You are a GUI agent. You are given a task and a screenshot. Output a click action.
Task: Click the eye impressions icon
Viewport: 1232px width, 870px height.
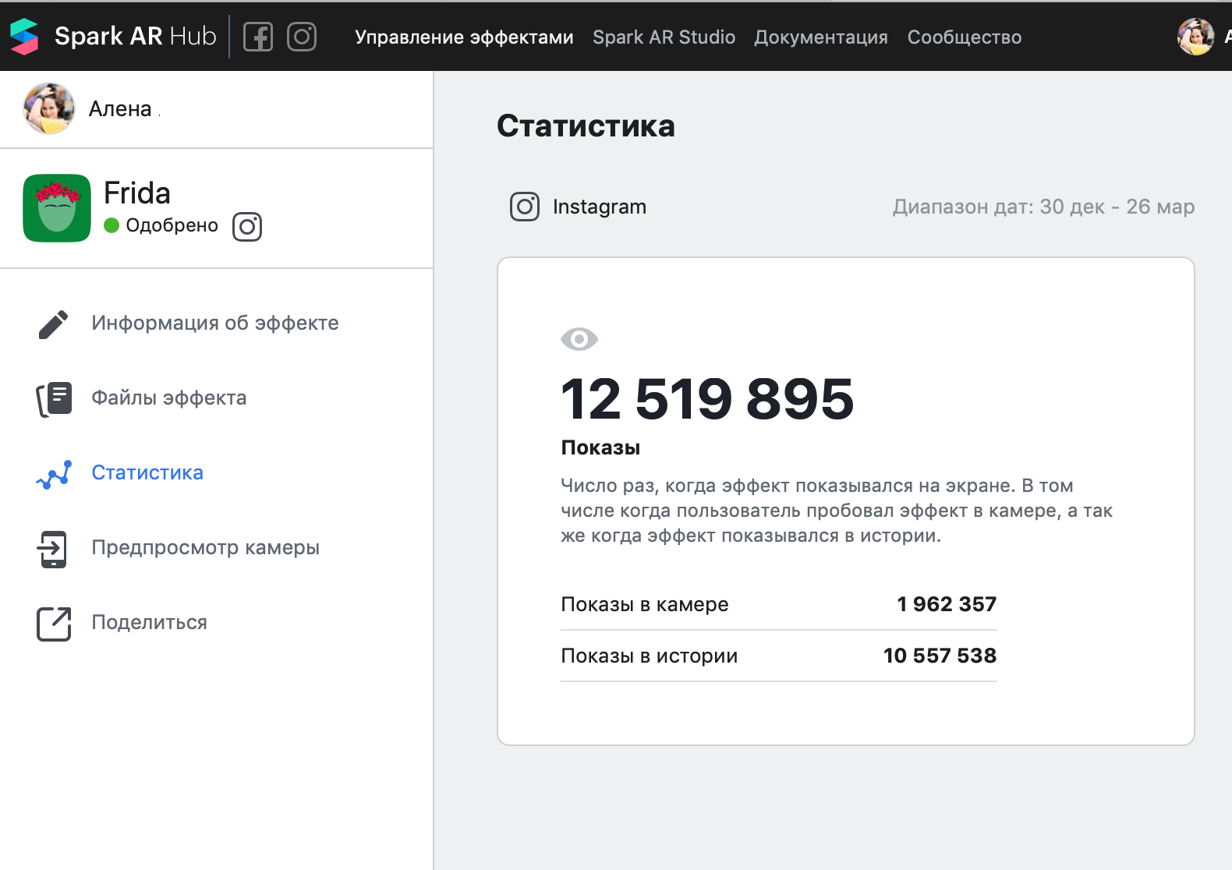579,339
